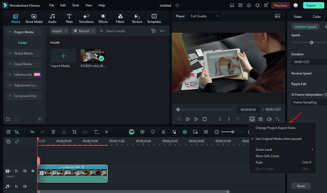Add text with timeline Text tool

tap(96, 132)
